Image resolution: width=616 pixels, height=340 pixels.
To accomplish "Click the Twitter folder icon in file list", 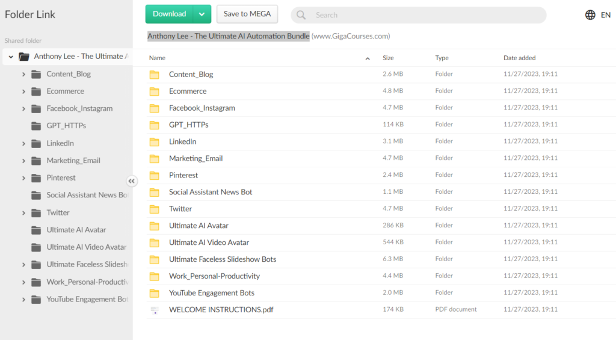I will pos(155,209).
